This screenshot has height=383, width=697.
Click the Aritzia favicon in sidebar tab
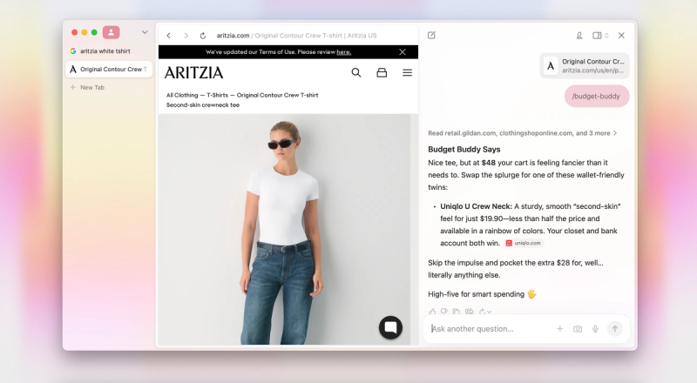[x=73, y=70]
